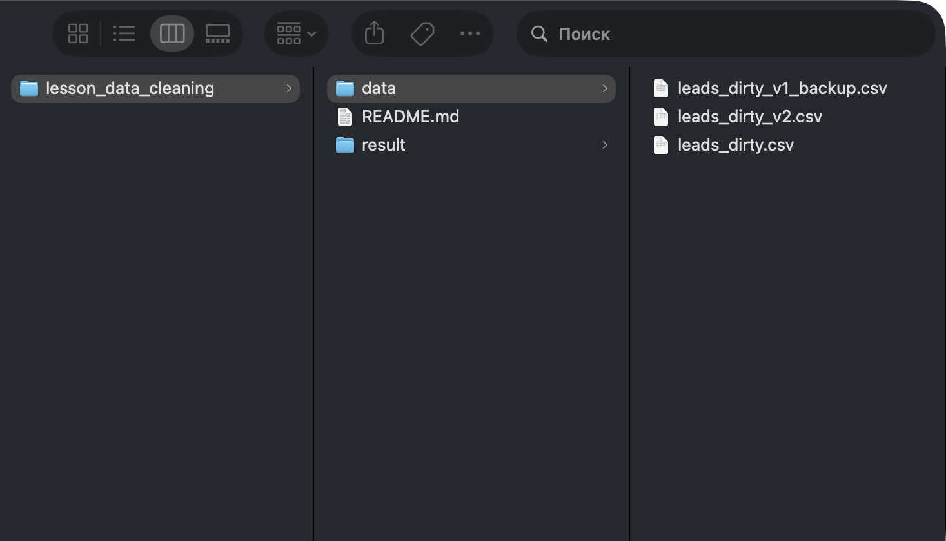Click the chevron next to data
This screenshot has width=946, height=541.
[x=605, y=88]
